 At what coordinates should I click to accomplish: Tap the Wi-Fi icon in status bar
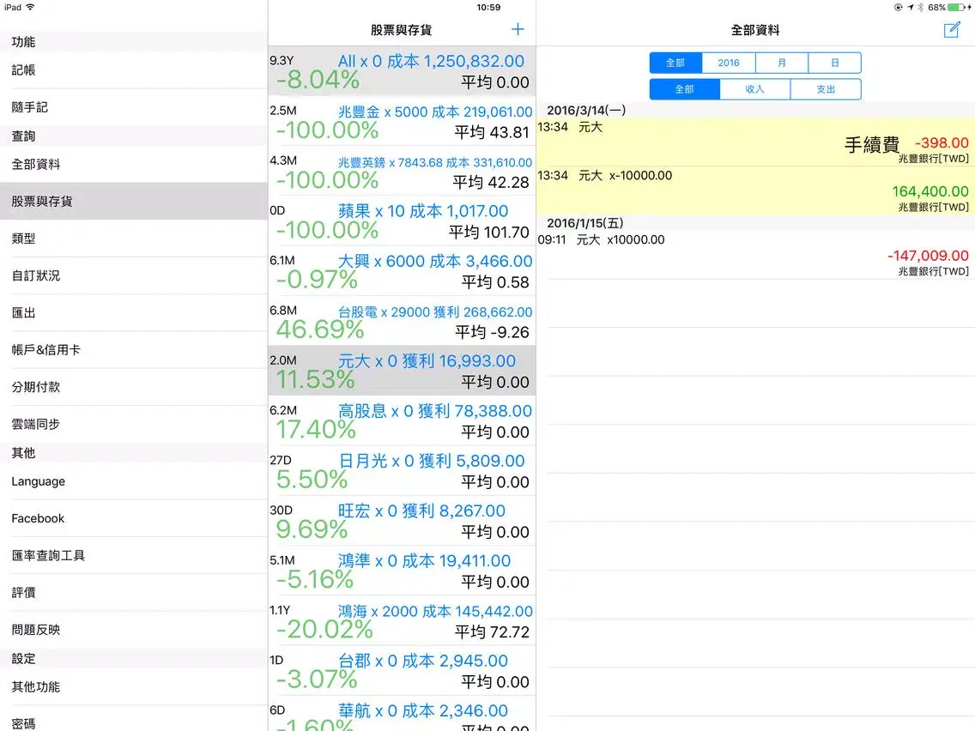pyautogui.click(x=30, y=8)
